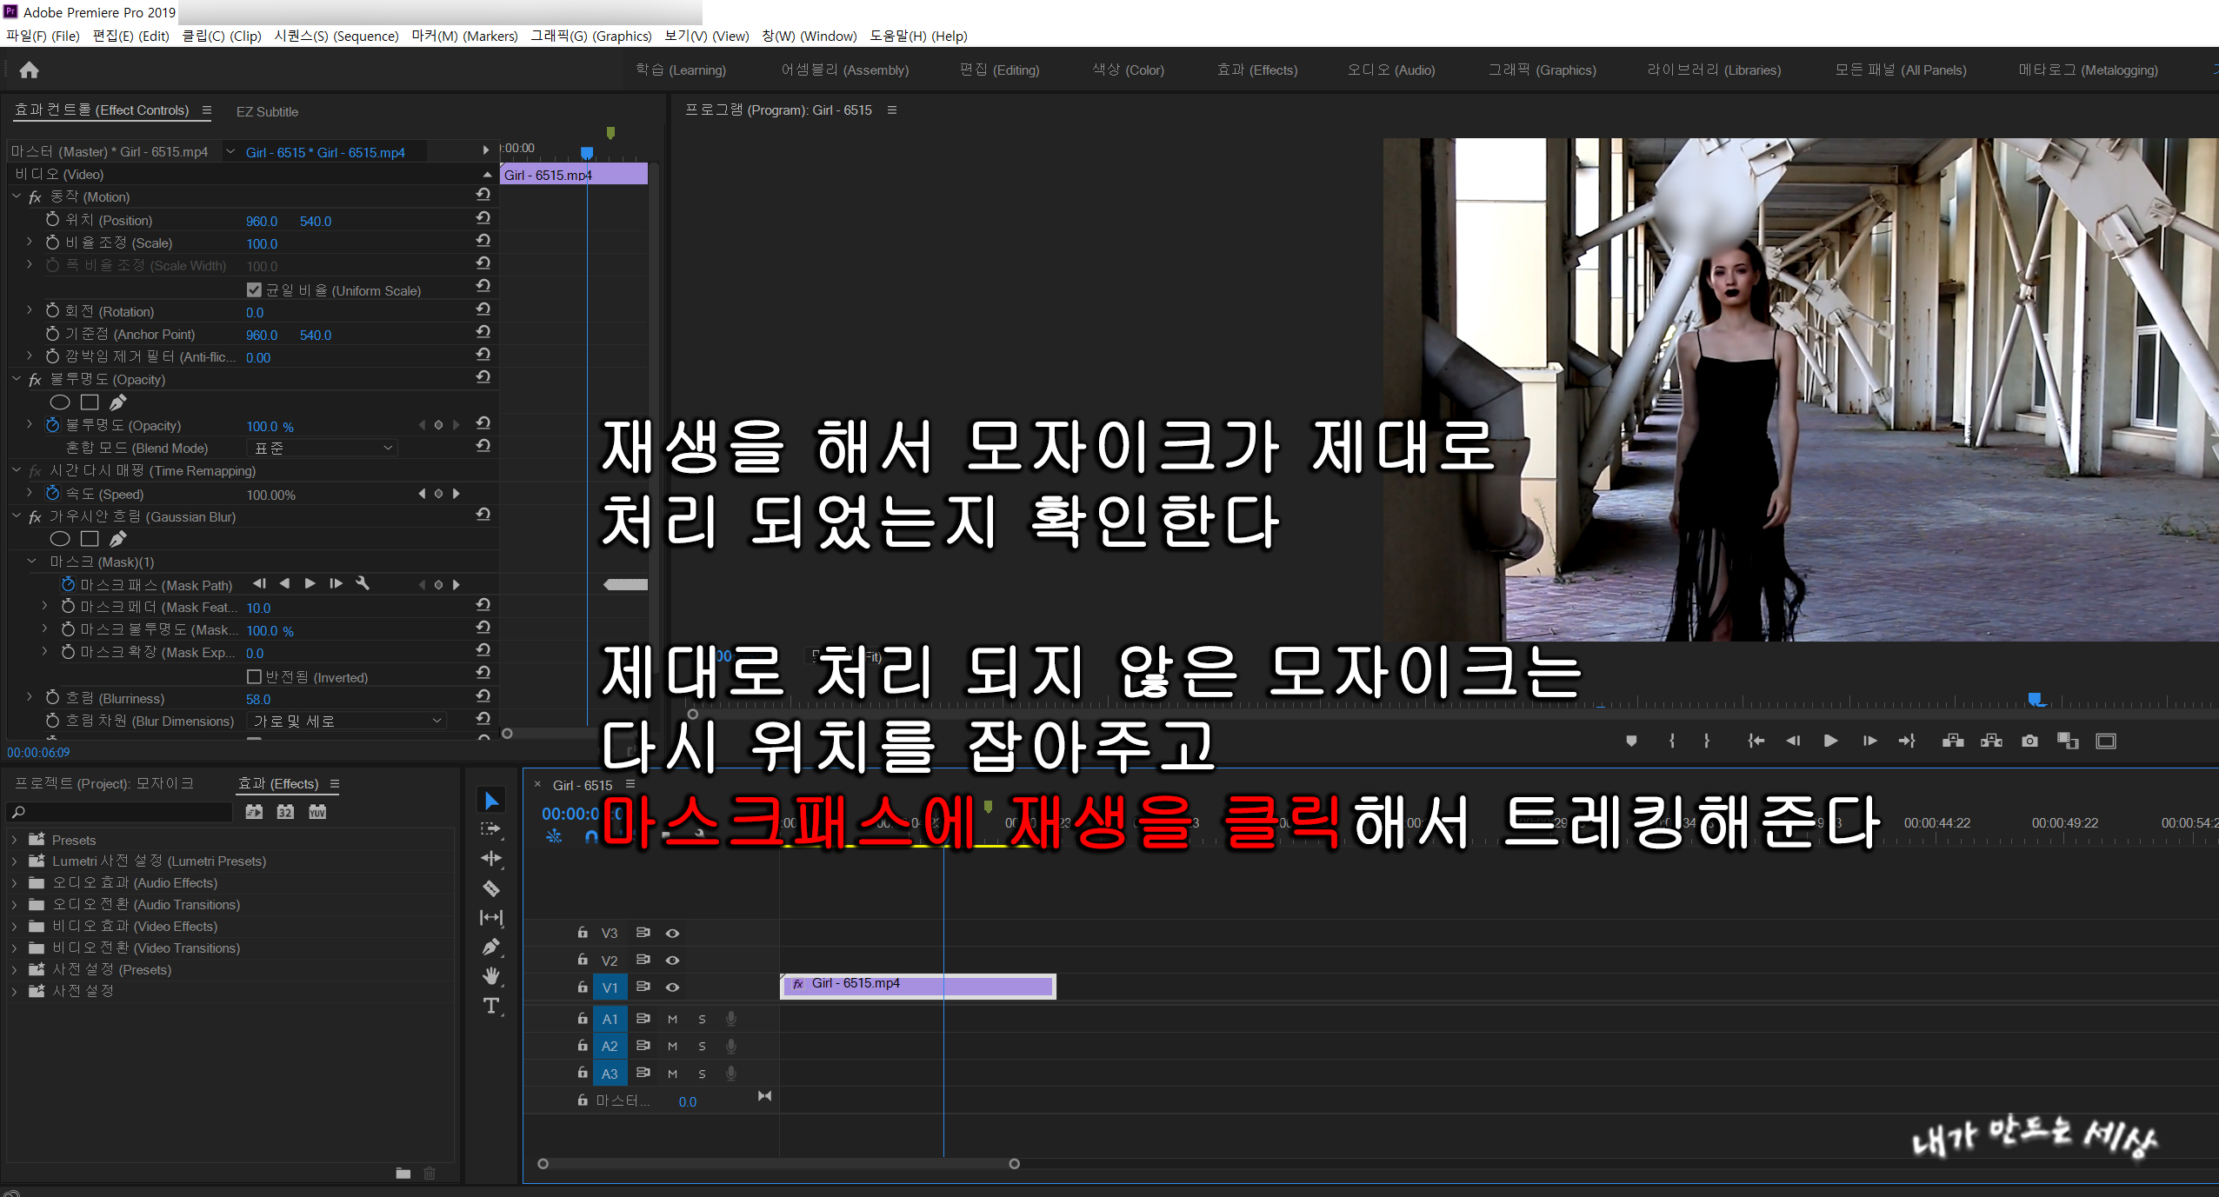The image size is (2219, 1197).
Task: Select the Type tool
Action: pyautogui.click(x=491, y=1006)
